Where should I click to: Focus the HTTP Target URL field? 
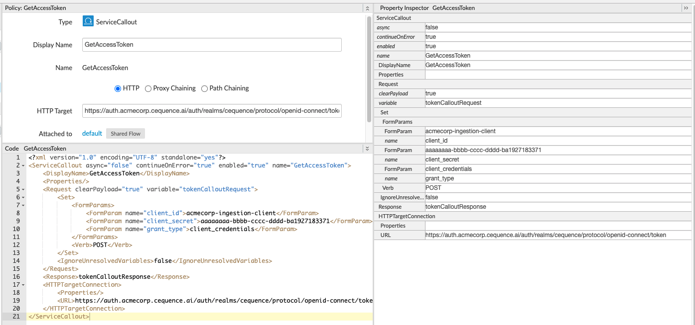[x=212, y=111]
